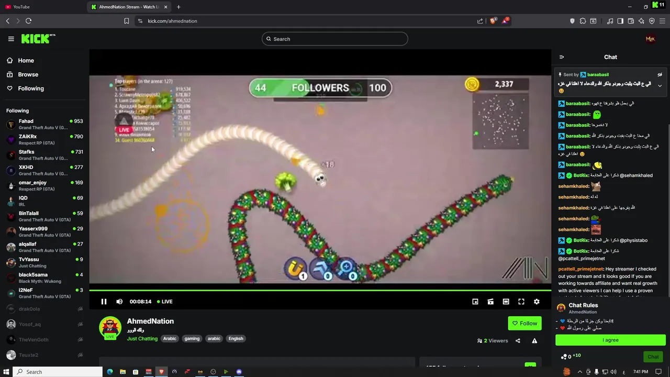Open Windows Start menu
The width and height of the screenshot is (670, 377).
6,372
